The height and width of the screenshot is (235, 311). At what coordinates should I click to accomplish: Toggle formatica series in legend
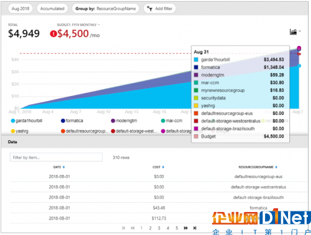pos(72,121)
